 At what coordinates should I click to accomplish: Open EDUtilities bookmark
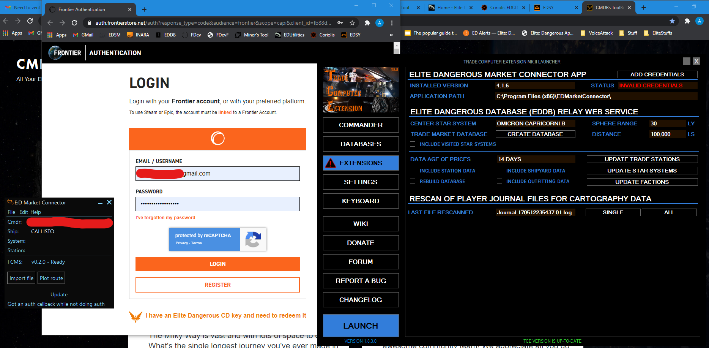pos(290,35)
